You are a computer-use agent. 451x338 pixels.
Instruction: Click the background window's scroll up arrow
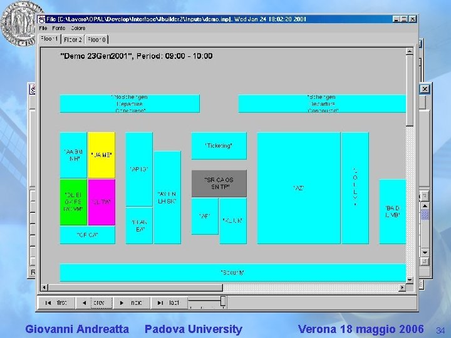tap(425, 206)
